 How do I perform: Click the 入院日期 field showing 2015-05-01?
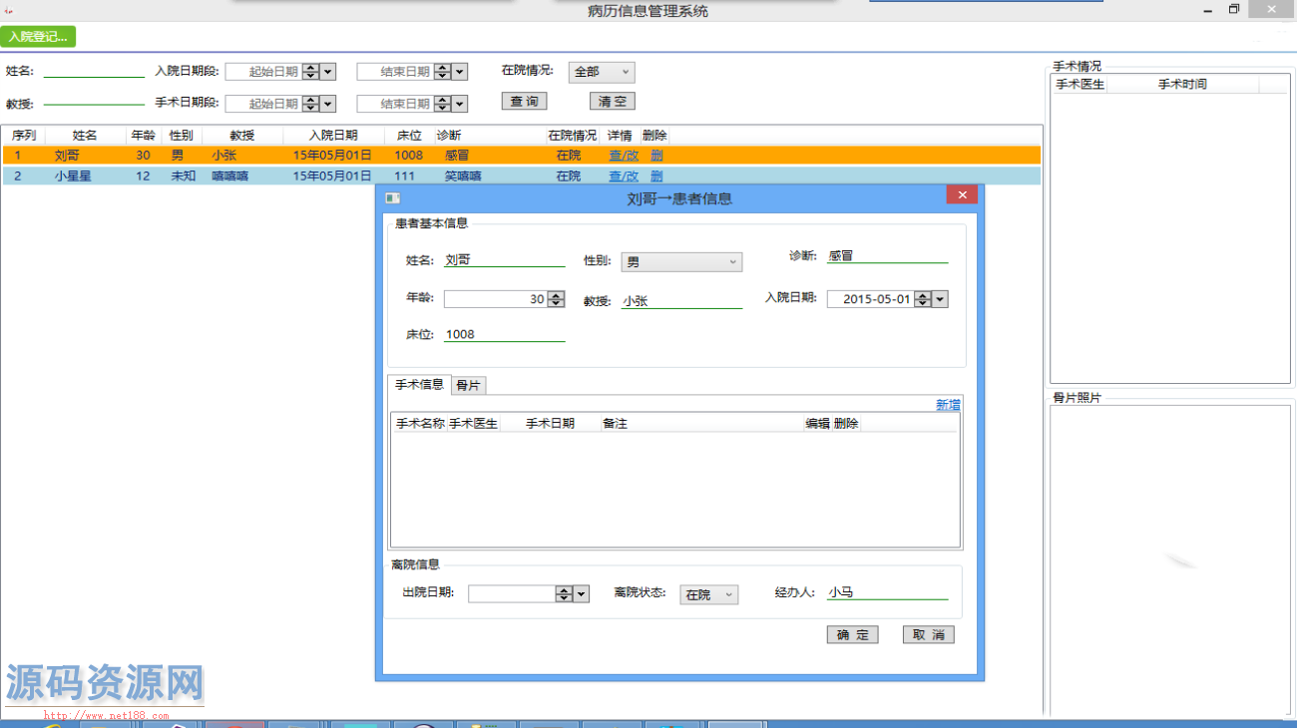click(871, 299)
